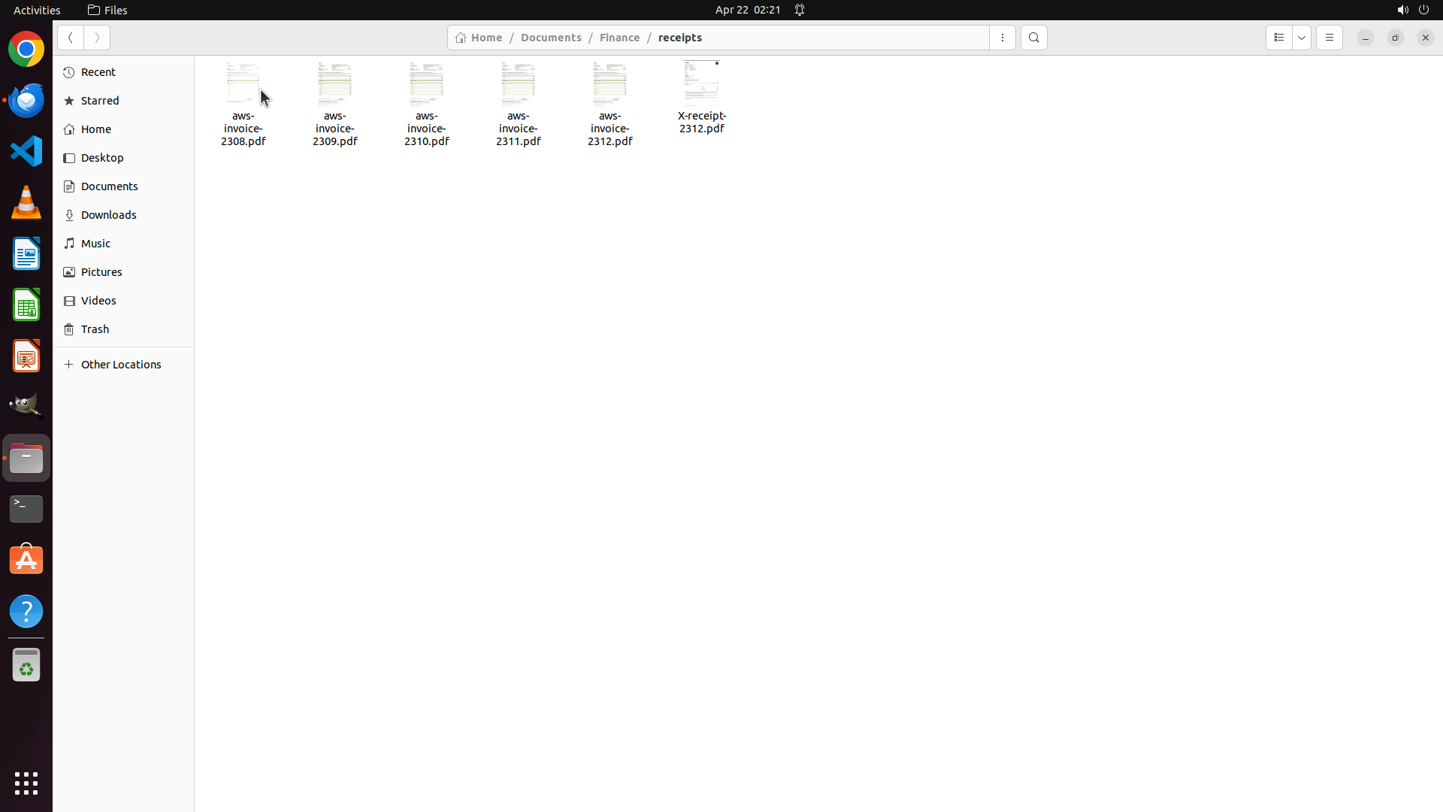Open path bar three-dot menu

tap(1002, 38)
